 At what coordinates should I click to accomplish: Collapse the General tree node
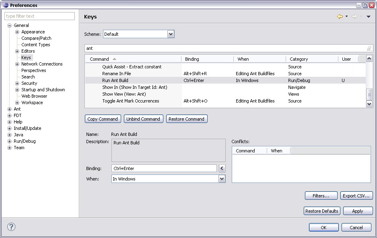pyautogui.click(x=9, y=25)
